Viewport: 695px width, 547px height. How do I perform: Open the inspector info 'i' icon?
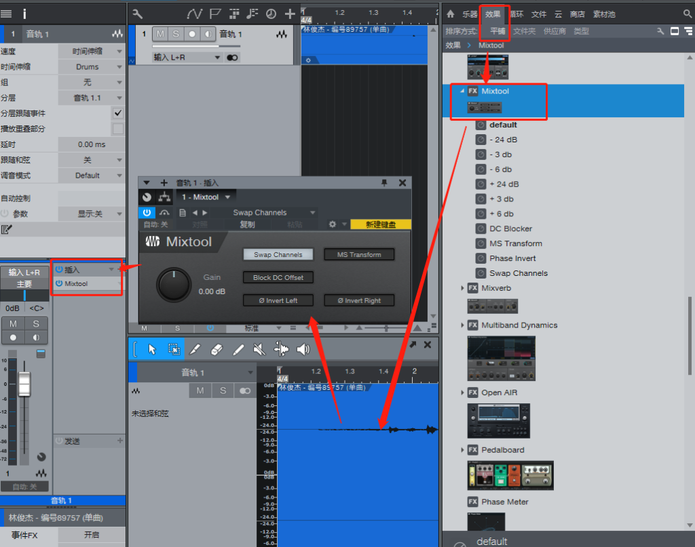[x=24, y=14]
